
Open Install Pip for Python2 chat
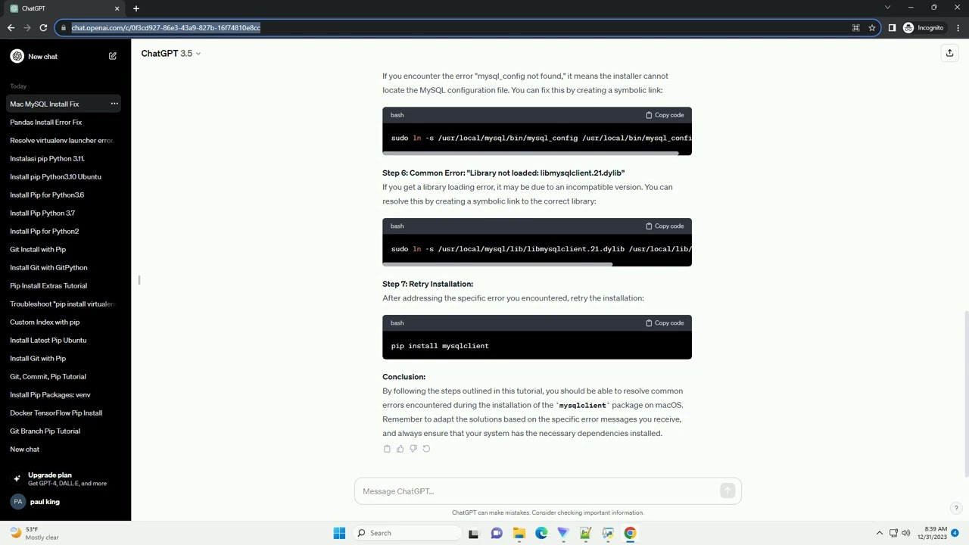[65, 231]
